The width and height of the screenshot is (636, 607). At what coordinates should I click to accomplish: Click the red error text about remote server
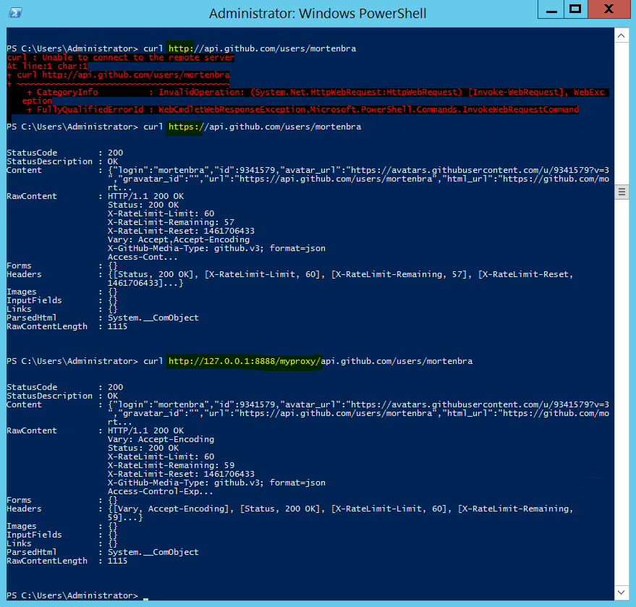tap(123, 57)
